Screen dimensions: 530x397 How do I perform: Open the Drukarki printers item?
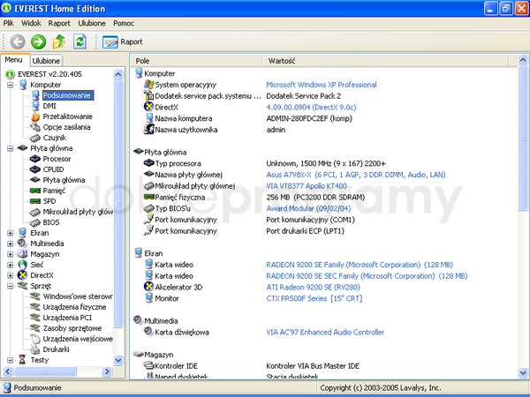(57, 349)
